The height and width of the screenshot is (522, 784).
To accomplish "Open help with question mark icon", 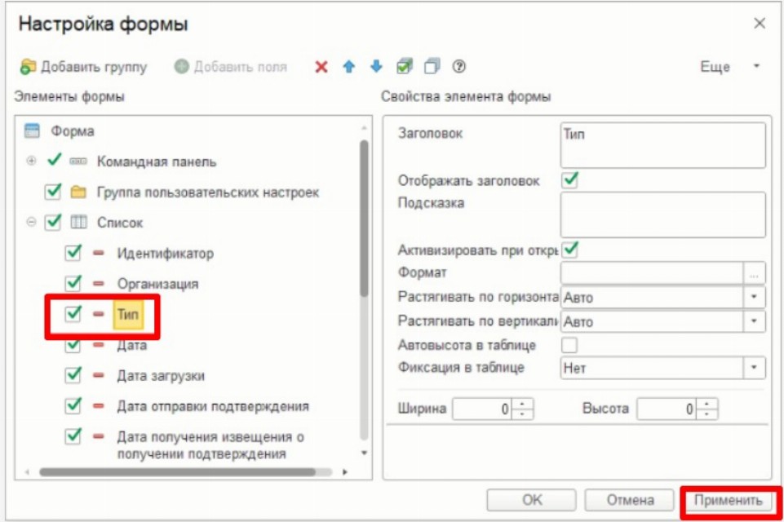I will coord(459,67).
